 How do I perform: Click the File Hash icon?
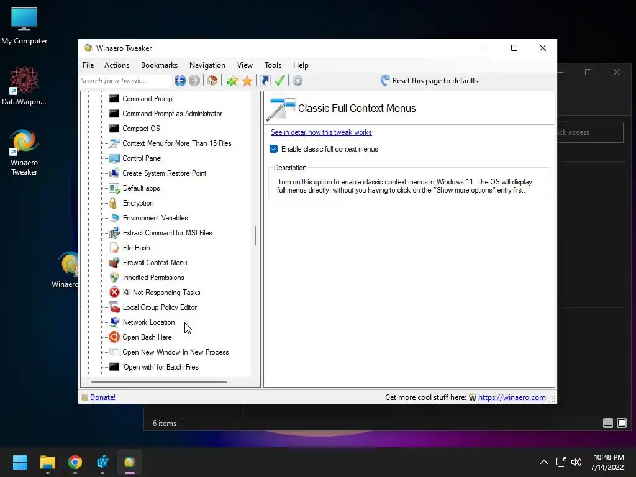114,248
